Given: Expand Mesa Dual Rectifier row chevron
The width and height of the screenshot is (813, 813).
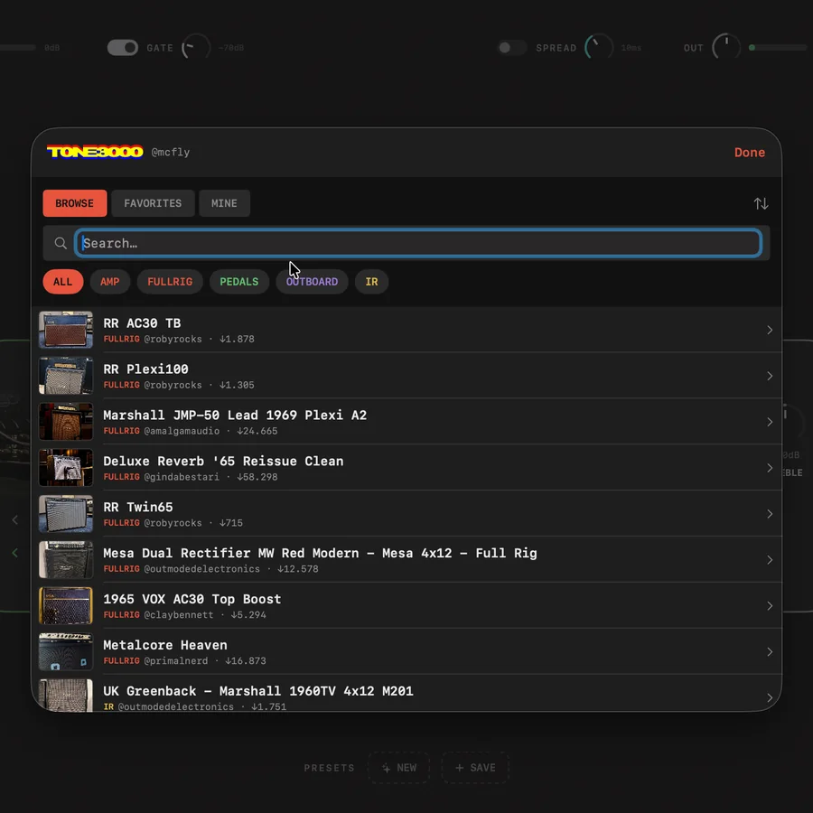Looking at the screenshot, I should click(770, 560).
